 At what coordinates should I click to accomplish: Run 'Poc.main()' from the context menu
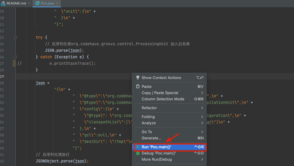169,147
